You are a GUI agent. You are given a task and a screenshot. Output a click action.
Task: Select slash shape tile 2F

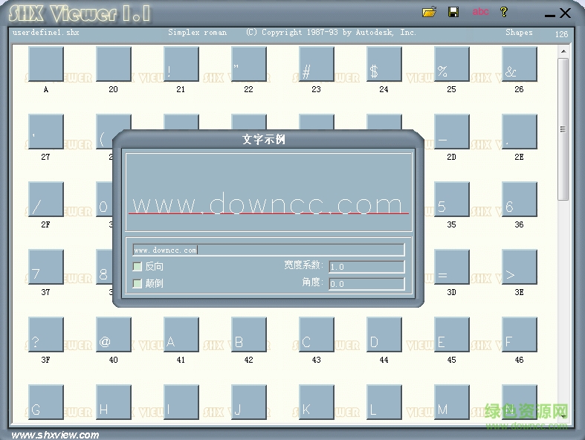46,199
